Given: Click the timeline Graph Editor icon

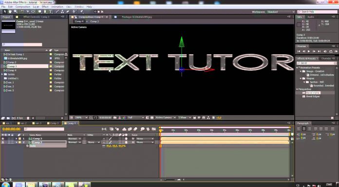Looking at the screenshot, I should [x=154, y=129].
